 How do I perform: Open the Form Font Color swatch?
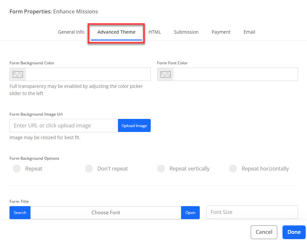165,74
